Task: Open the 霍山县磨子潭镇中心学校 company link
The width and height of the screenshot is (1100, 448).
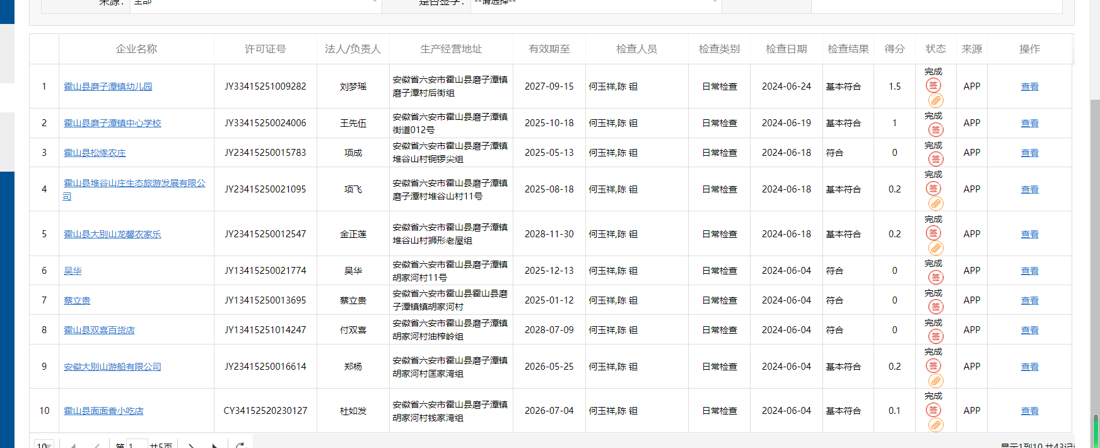Action: pos(112,123)
